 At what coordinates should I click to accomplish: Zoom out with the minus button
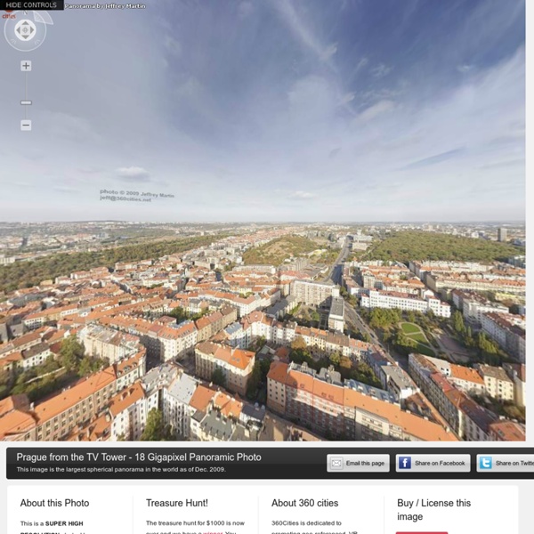[26, 125]
